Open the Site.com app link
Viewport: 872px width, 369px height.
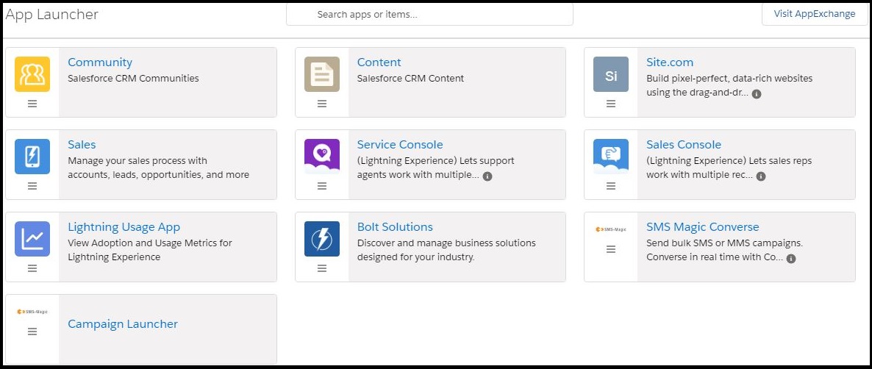click(670, 62)
